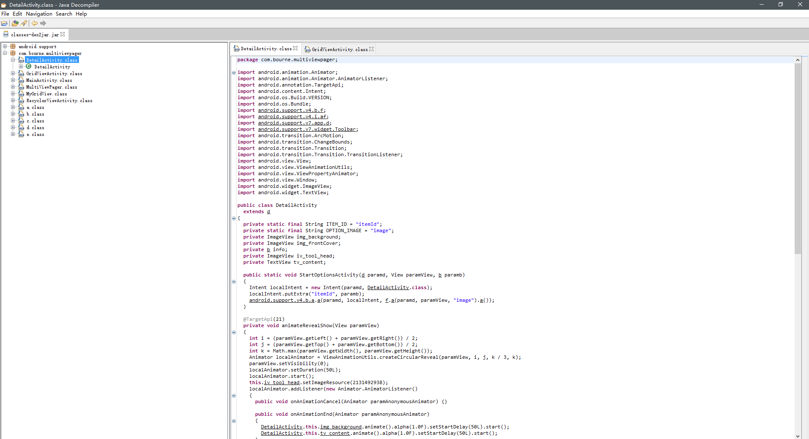
Task: Click the file icon of RecyclerViewActivity.class
Action: tap(21, 100)
